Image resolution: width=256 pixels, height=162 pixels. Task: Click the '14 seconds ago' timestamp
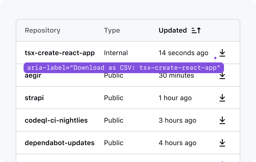click(x=183, y=53)
